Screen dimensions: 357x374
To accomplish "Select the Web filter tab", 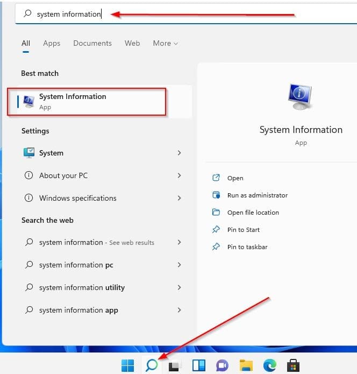I will pos(132,44).
